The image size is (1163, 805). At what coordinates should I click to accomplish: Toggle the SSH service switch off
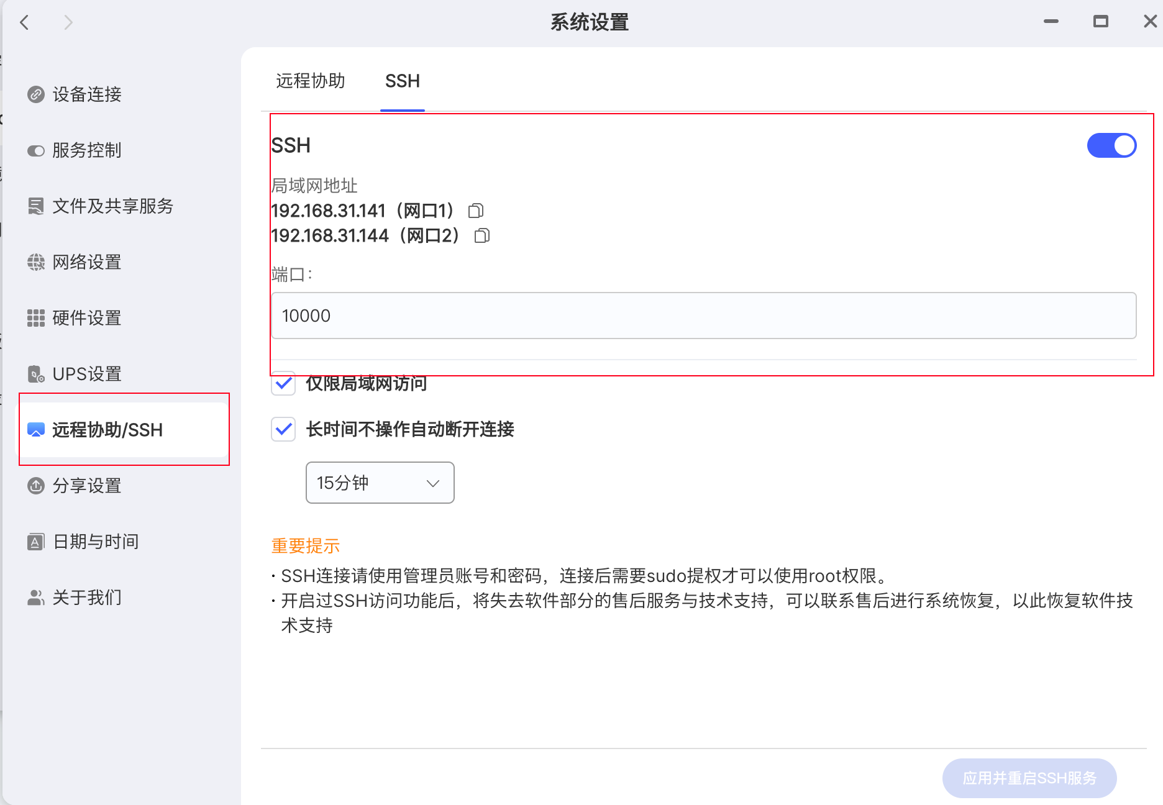[1111, 145]
